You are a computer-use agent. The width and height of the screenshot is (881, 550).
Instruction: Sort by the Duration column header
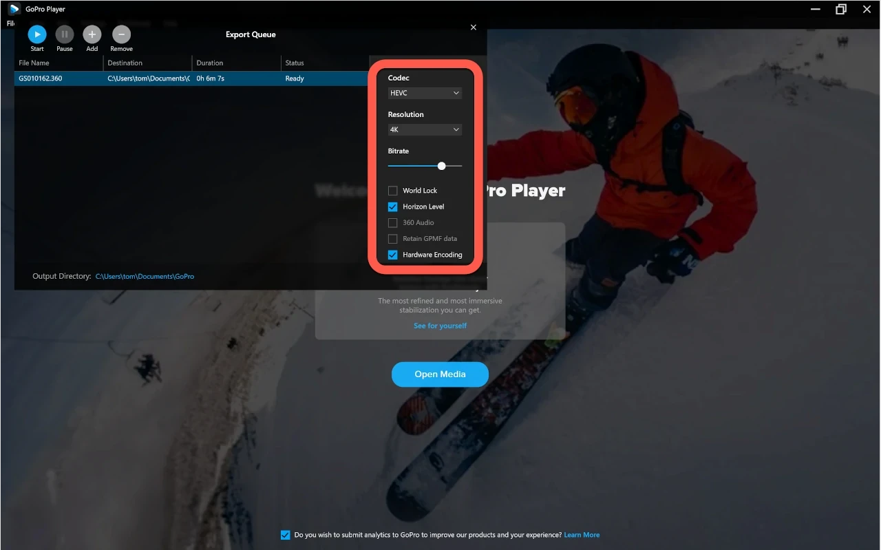click(236, 63)
